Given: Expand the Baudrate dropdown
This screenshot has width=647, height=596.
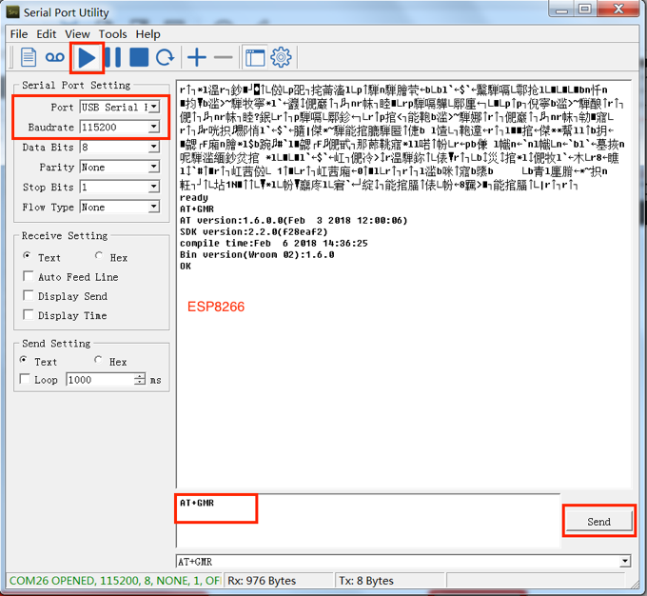Looking at the screenshot, I should pyautogui.click(x=153, y=127).
